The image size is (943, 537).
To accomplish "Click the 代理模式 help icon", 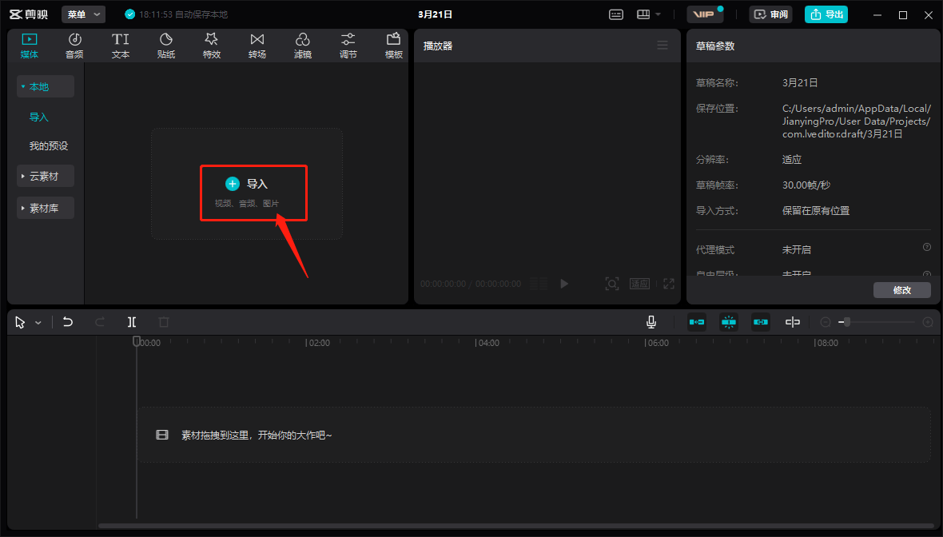I will tap(927, 247).
